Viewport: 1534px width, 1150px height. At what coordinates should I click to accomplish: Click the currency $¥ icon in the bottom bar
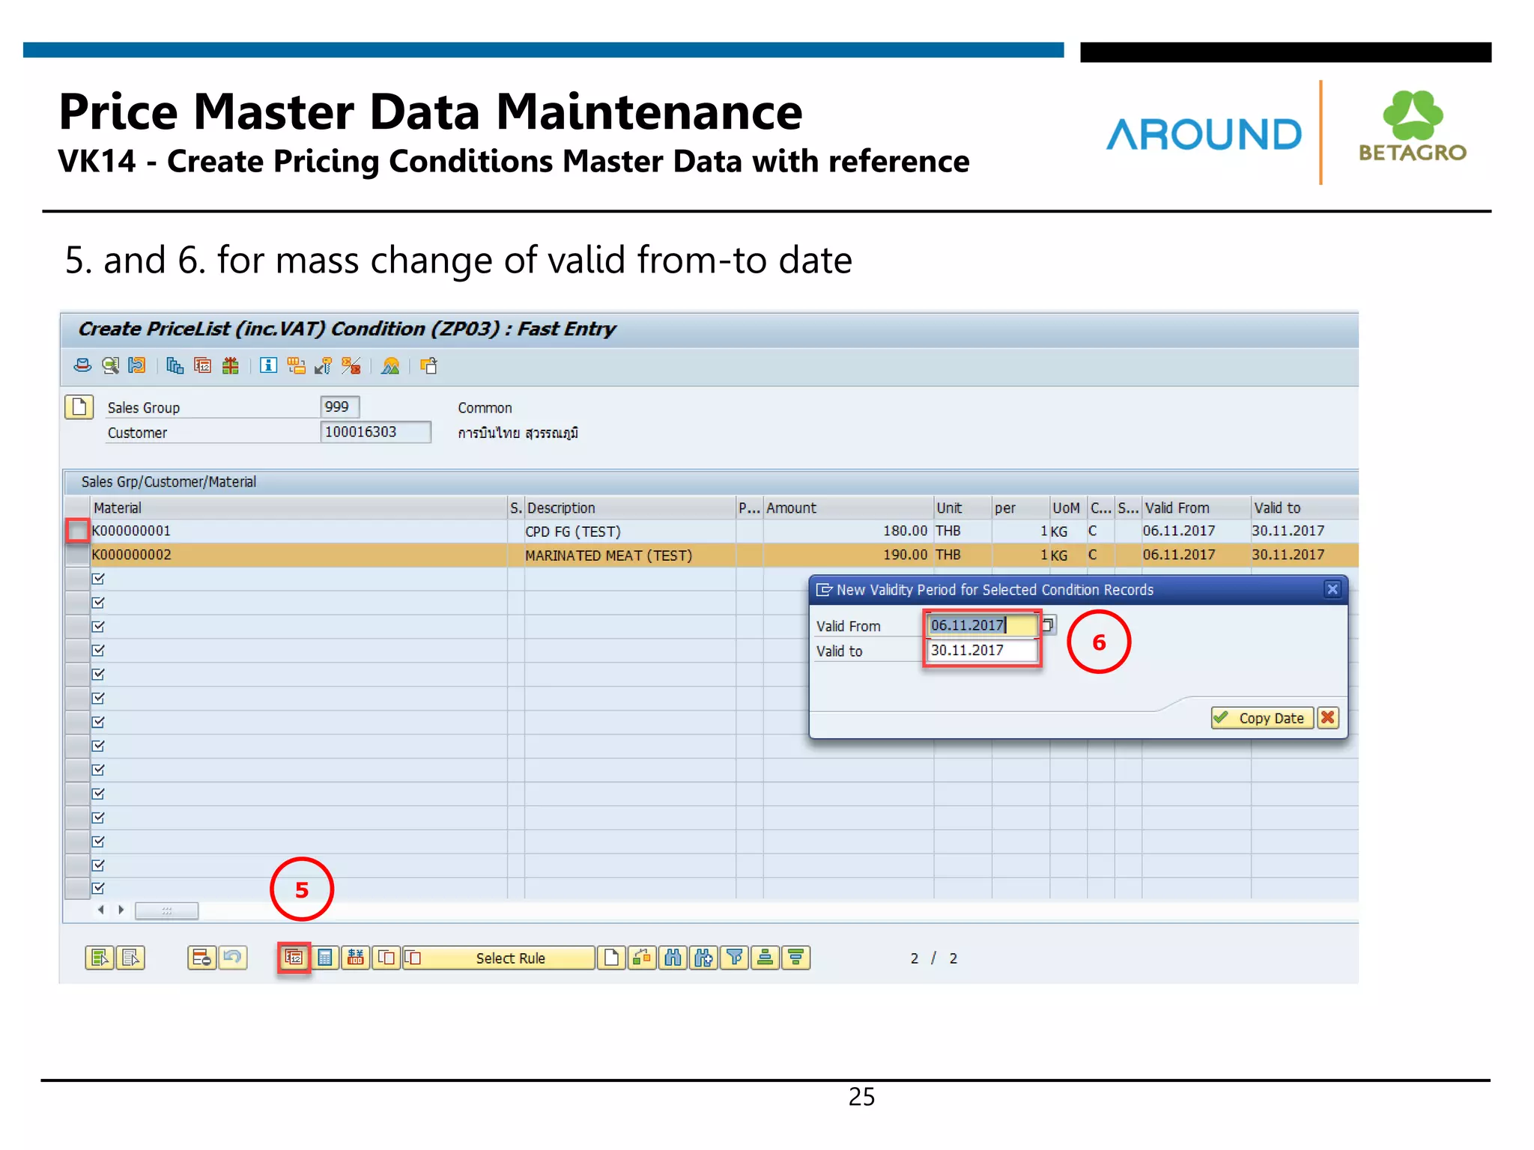(x=356, y=958)
